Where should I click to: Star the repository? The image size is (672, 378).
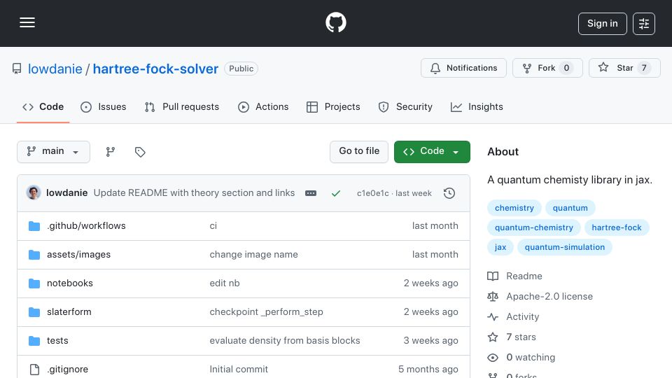click(624, 68)
